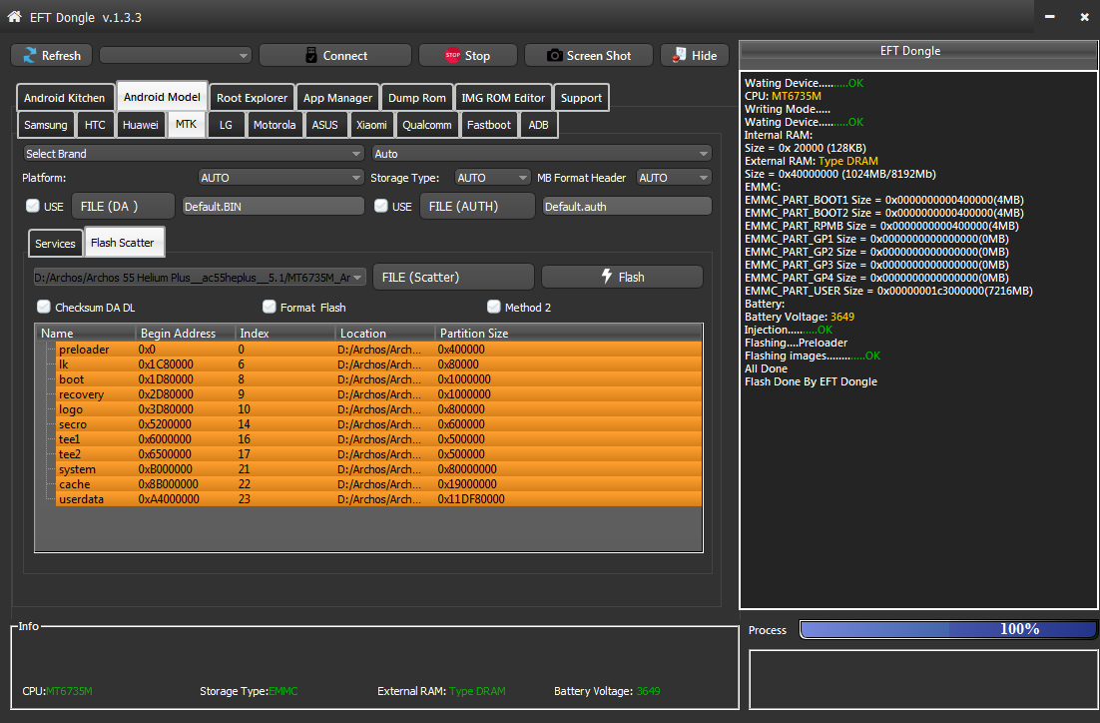Screen dimensions: 1100x723
Task: Open the Support tab
Action: tap(581, 98)
